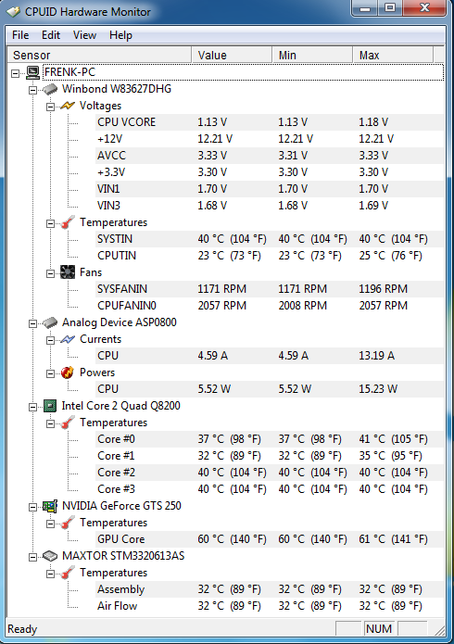Screen dimensions: 454x644
Task: Collapse the FRENK-PC root node
Action: pos(16,73)
